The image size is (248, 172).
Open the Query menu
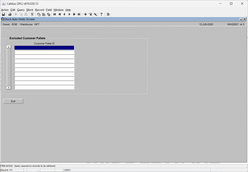(x=21, y=10)
